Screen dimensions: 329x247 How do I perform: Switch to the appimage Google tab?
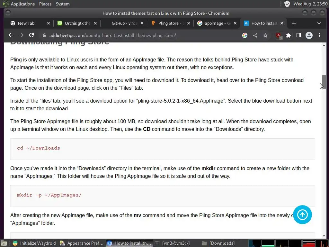pyautogui.click(x=217, y=23)
